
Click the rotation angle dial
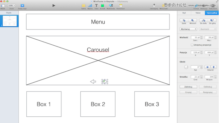(x=186, y=67)
